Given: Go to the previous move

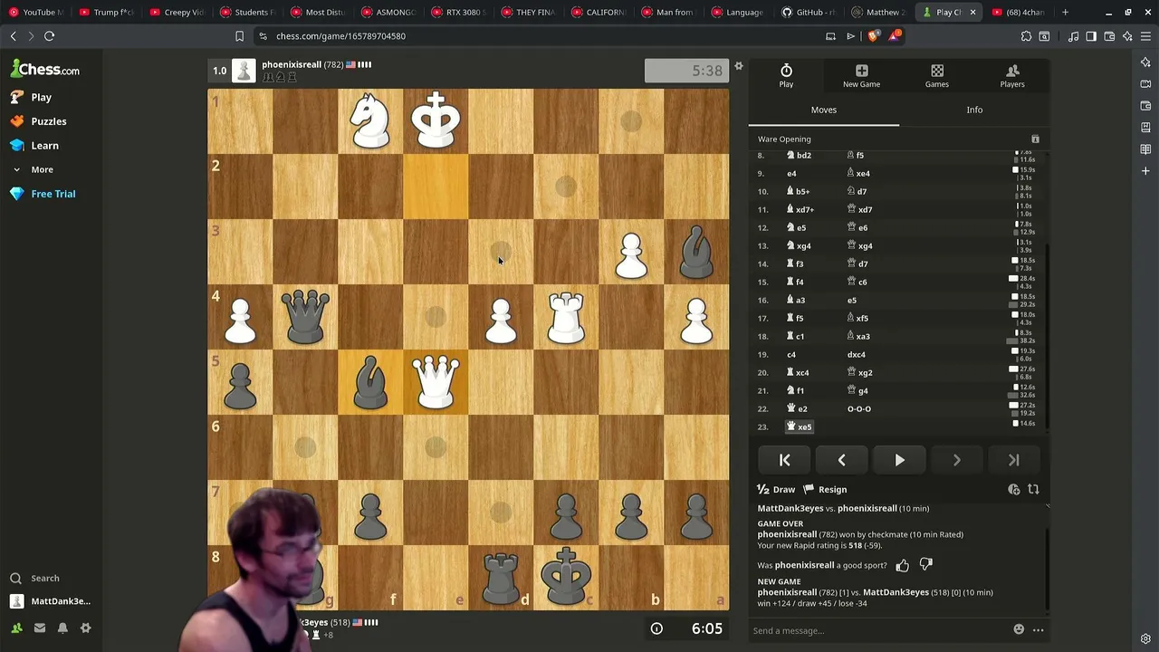Looking at the screenshot, I should tap(842, 460).
